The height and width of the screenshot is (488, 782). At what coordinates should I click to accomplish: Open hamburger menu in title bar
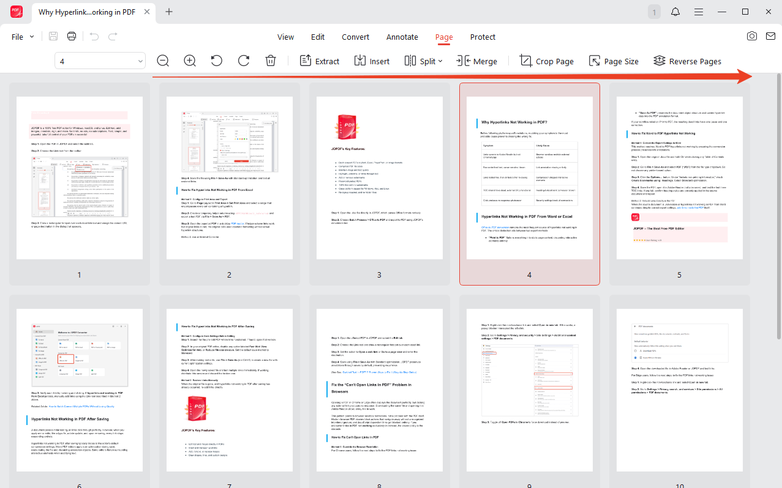coord(699,12)
